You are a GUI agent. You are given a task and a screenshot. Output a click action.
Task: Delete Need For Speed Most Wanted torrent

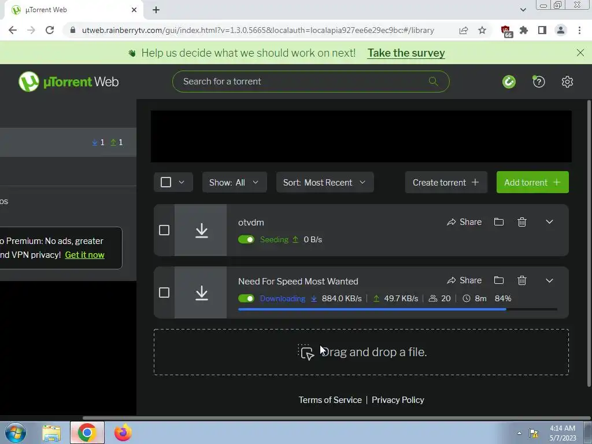522,280
